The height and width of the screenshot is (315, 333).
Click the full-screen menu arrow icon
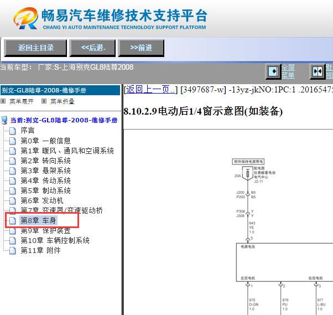click(273, 71)
